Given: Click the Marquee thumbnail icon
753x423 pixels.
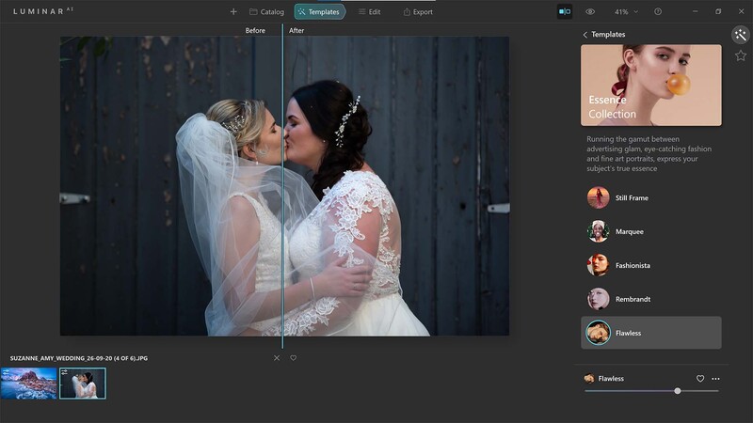Looking at the screenshot, I should 598,231.
